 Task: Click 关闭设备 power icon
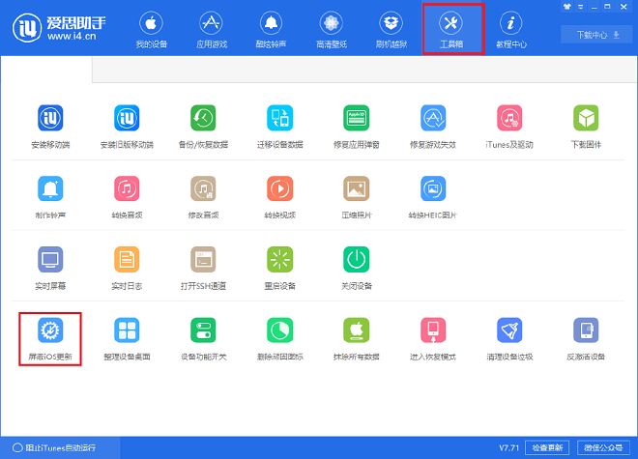click(357, 259)
